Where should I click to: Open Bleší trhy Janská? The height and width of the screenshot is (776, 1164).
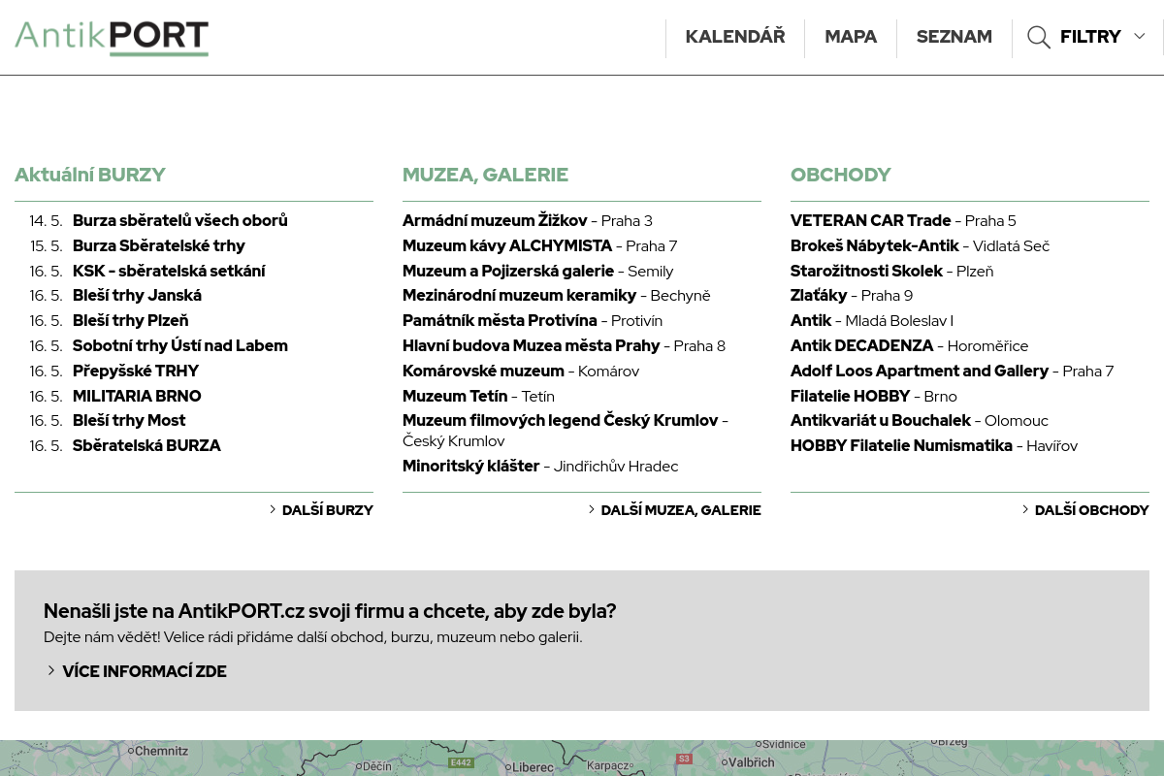point(137,296)
